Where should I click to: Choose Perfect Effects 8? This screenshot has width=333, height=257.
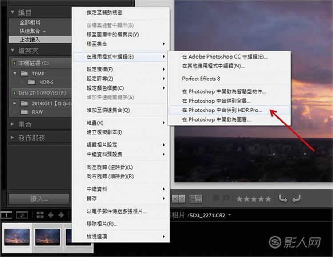tap(229, 79)
